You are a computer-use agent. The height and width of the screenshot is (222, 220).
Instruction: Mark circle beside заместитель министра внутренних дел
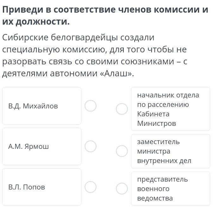pyautogui.click(x=122, y=151)
